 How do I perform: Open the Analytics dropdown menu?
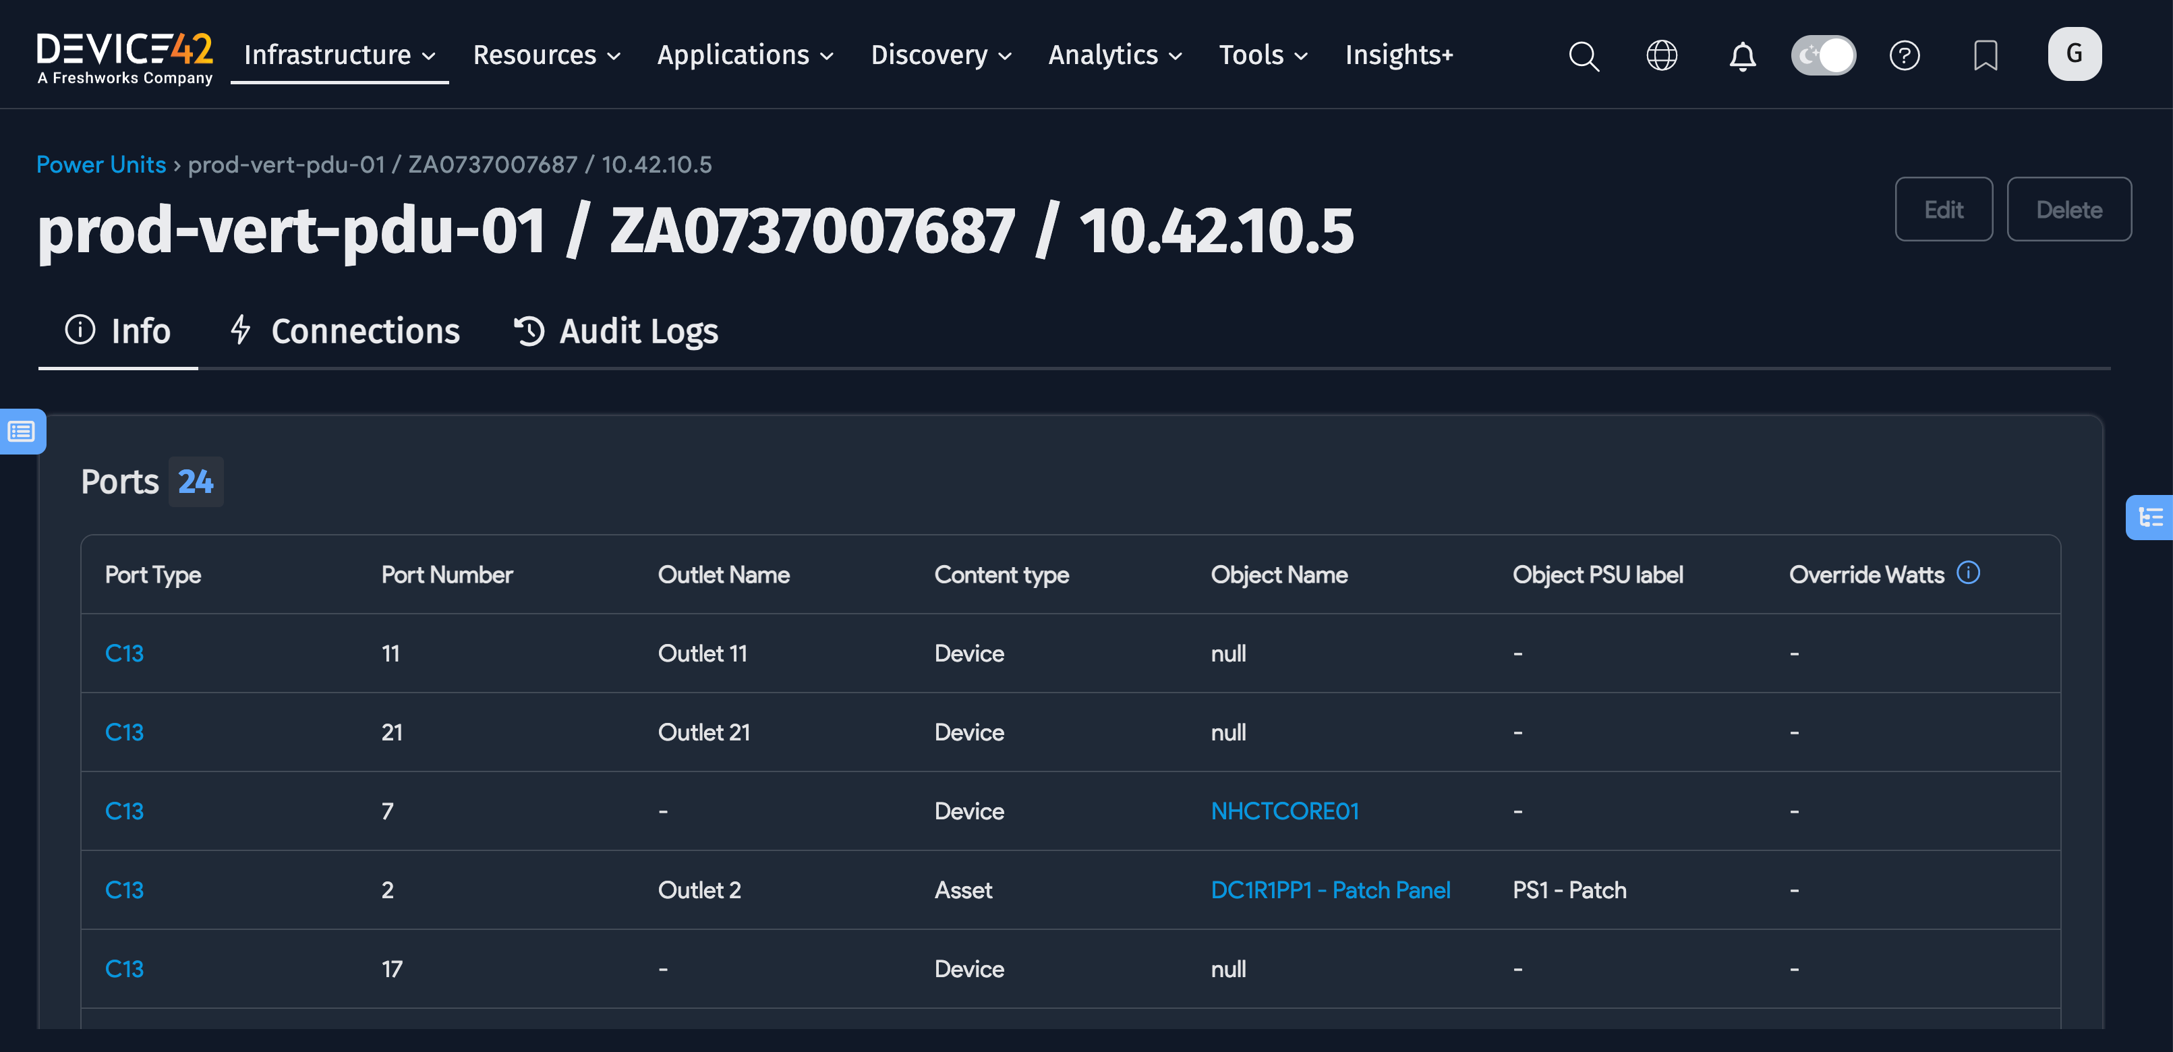coord(1114,56)
